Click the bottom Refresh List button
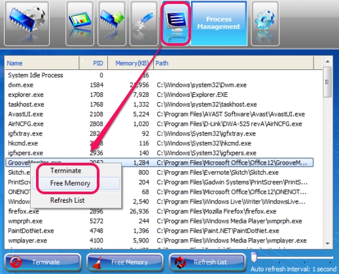339x274 pixels. (x=207, y=262)
